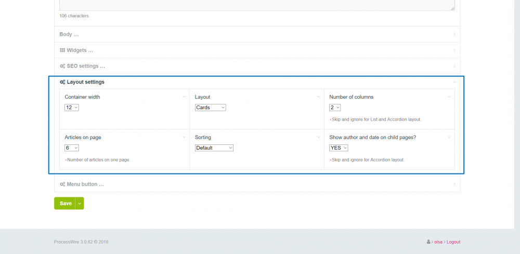
Task: Expand the Widgets section header
Action: point(80,50)
